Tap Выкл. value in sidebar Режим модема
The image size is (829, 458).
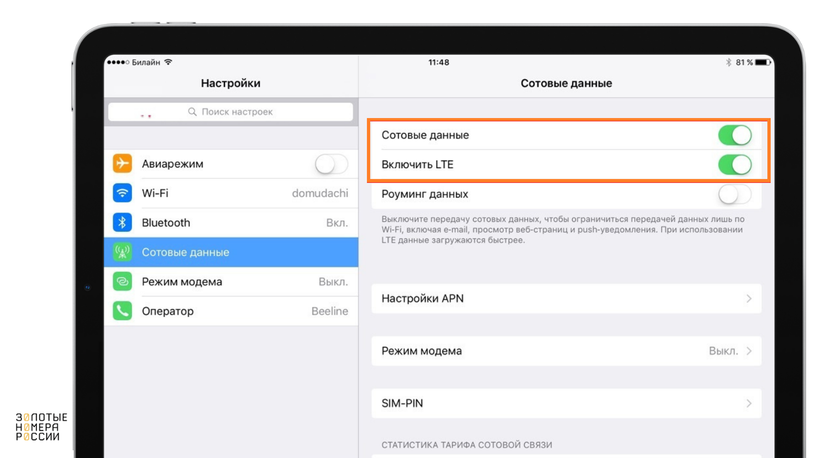tap(333, 281)
